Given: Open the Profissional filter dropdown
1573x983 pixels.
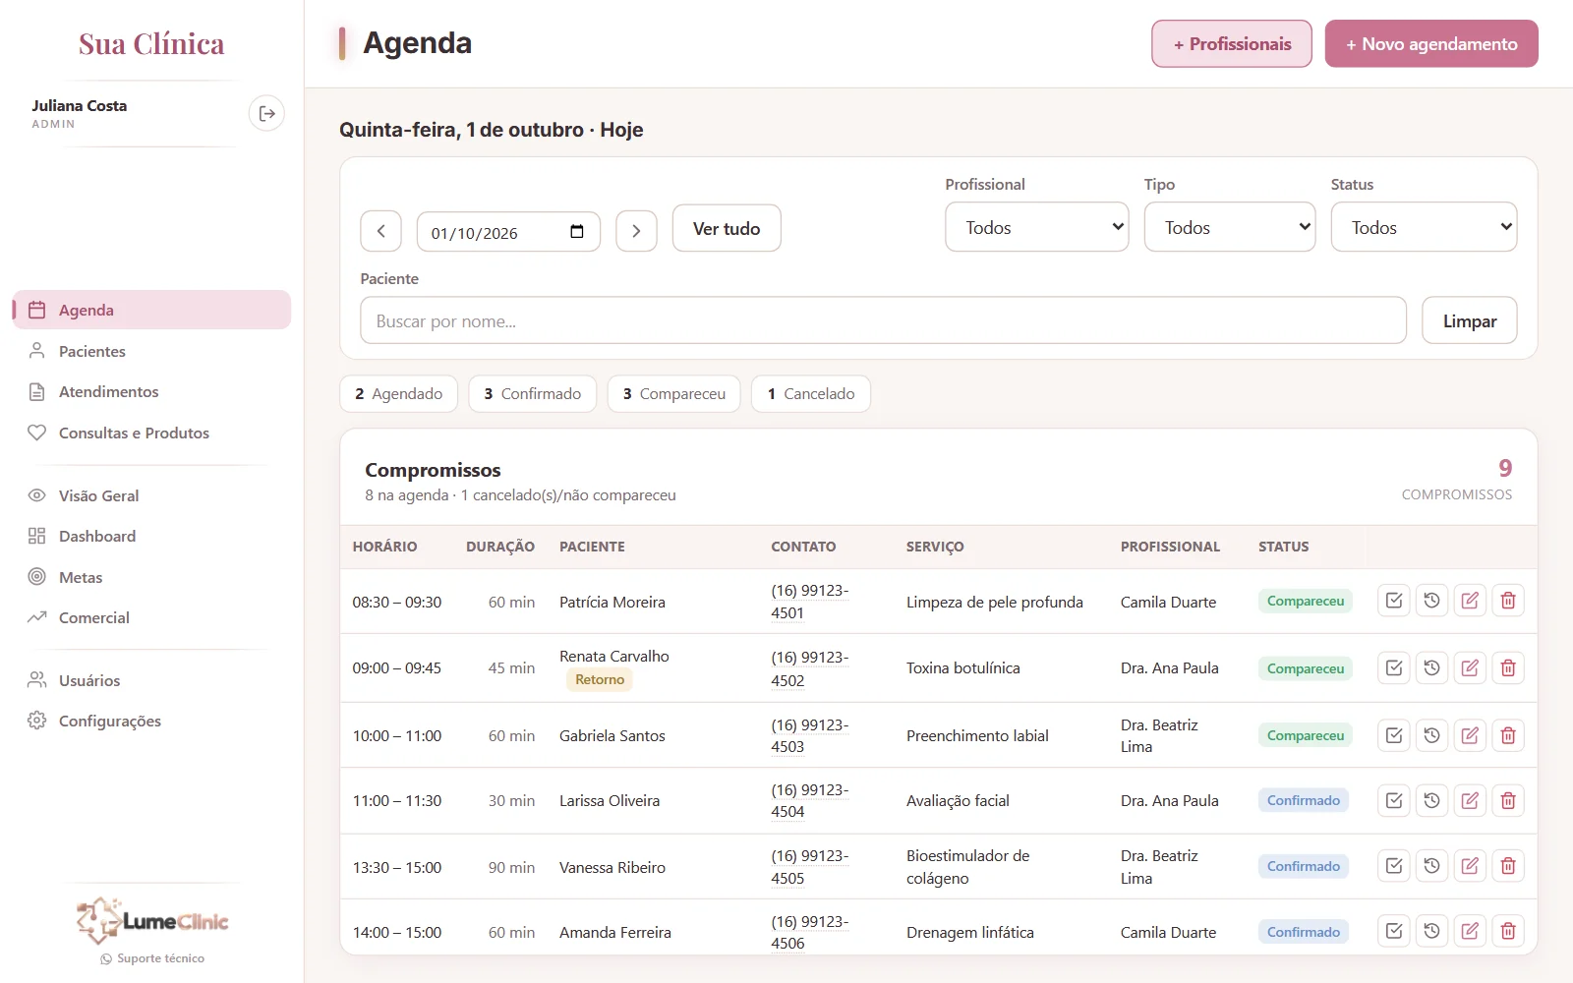Looking at the screenshot, I should 1036,227.
